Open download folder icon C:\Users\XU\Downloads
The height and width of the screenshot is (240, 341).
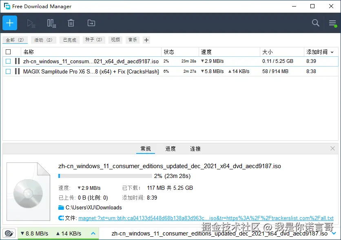point(61,207)
